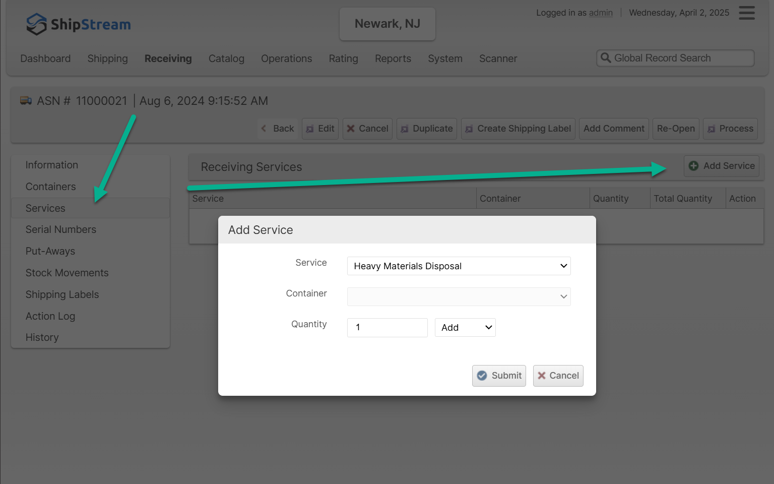Image resolution: width=774 pixels, height=484 pixels.
Task: Click the Global Record Search magnifier icon
Action: [606, 58]
